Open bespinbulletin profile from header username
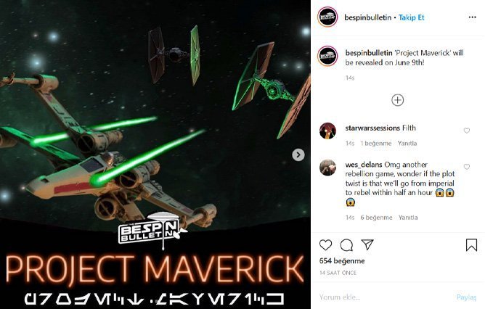The width and height of the screenshot is (485, 309). 368,17
